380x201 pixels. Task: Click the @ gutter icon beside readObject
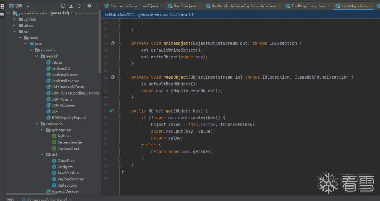point(113,77)
